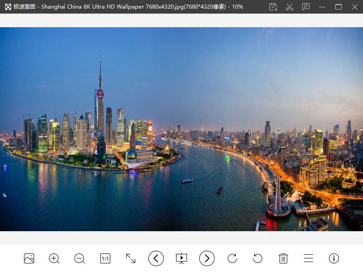Image resolution: width=363 pixels, height=272 pixels.
Task: Click the save icon in title bar
Action: point(273,7)
